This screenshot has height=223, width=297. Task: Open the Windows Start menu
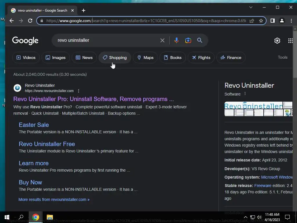7,217
